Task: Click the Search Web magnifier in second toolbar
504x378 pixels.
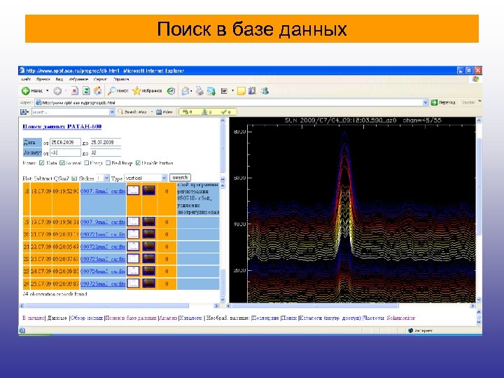Action: (120, 112)
